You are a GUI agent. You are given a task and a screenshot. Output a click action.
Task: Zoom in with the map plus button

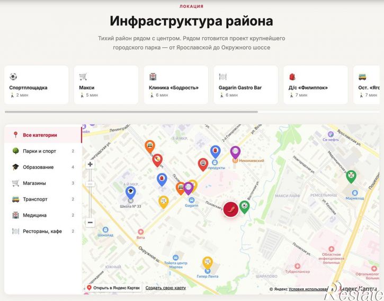tap(90, 164)
